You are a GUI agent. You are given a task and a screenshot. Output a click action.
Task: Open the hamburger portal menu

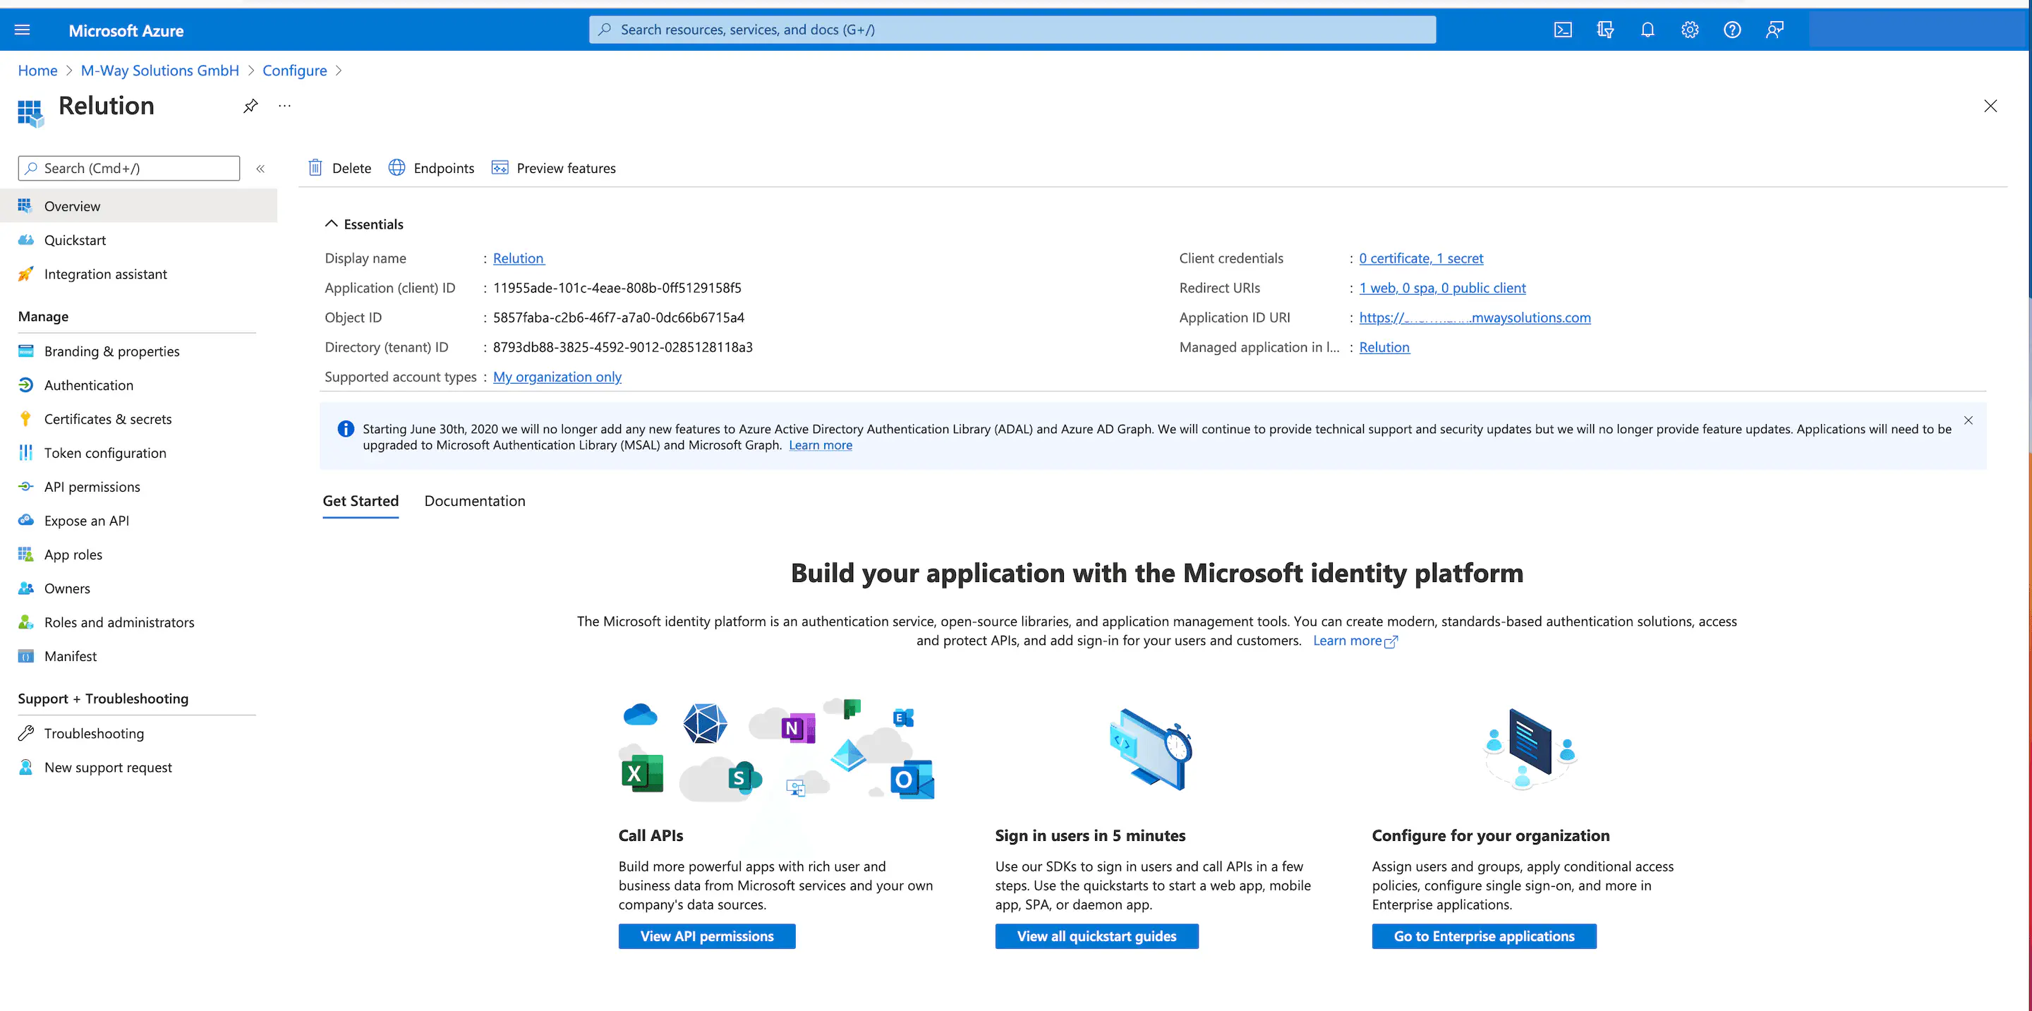point(22,30)
